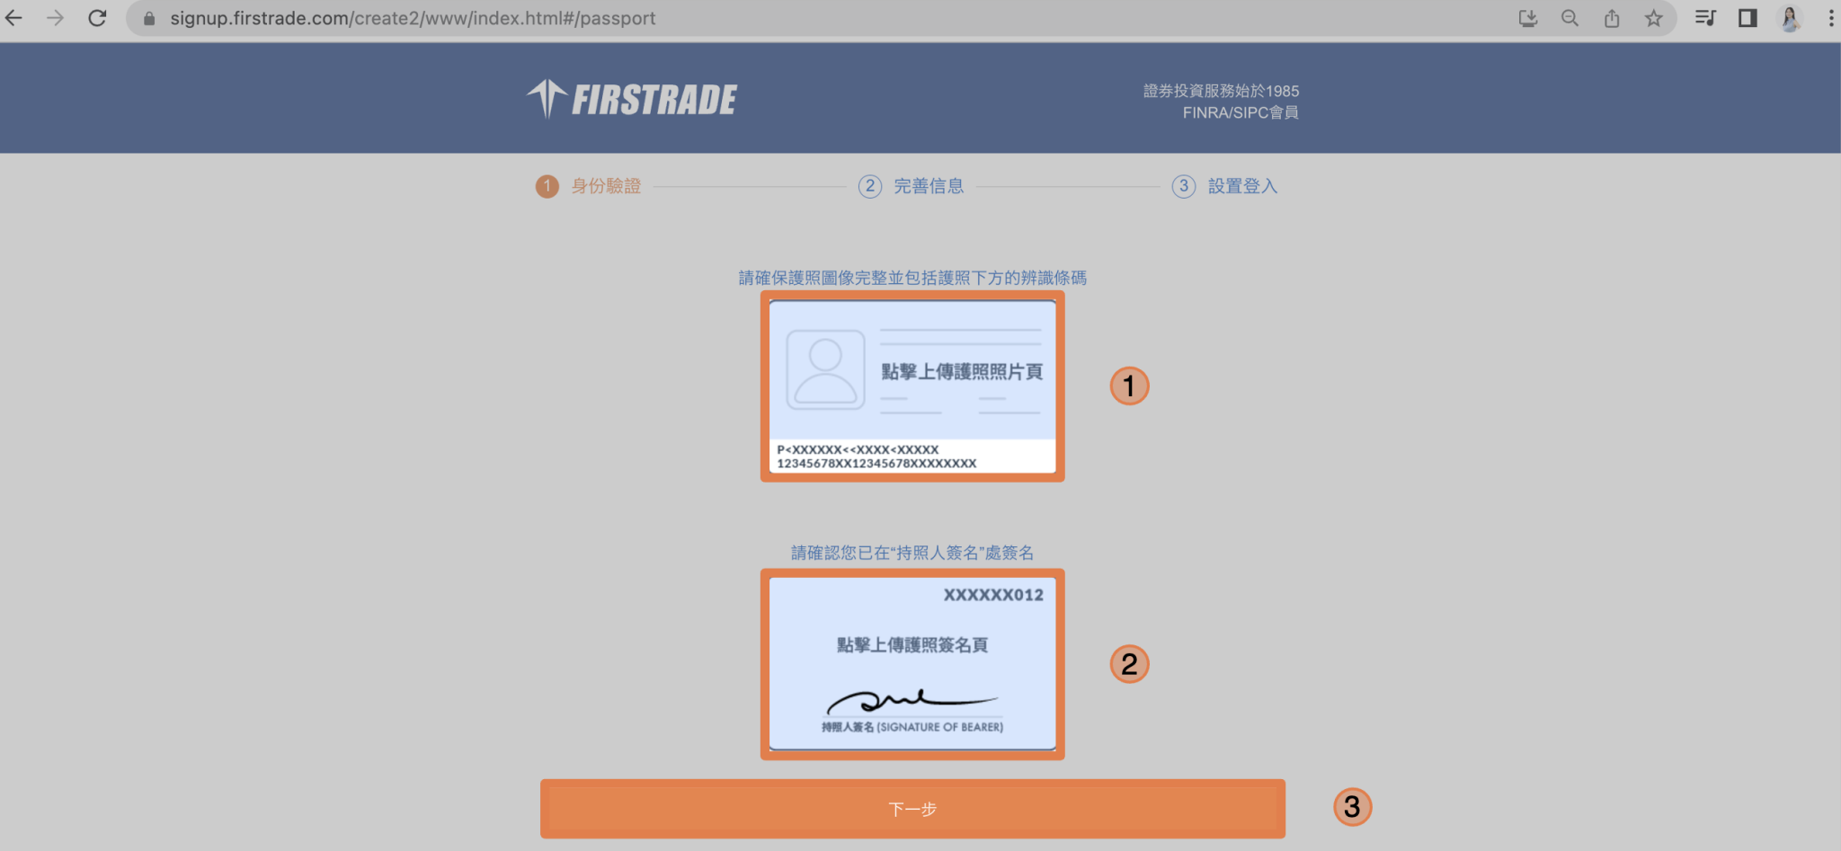Select step 1 身份驗證 indicator
This screenshot has height=851, width=1841.
pyautogui.click(x=589, y=186)
